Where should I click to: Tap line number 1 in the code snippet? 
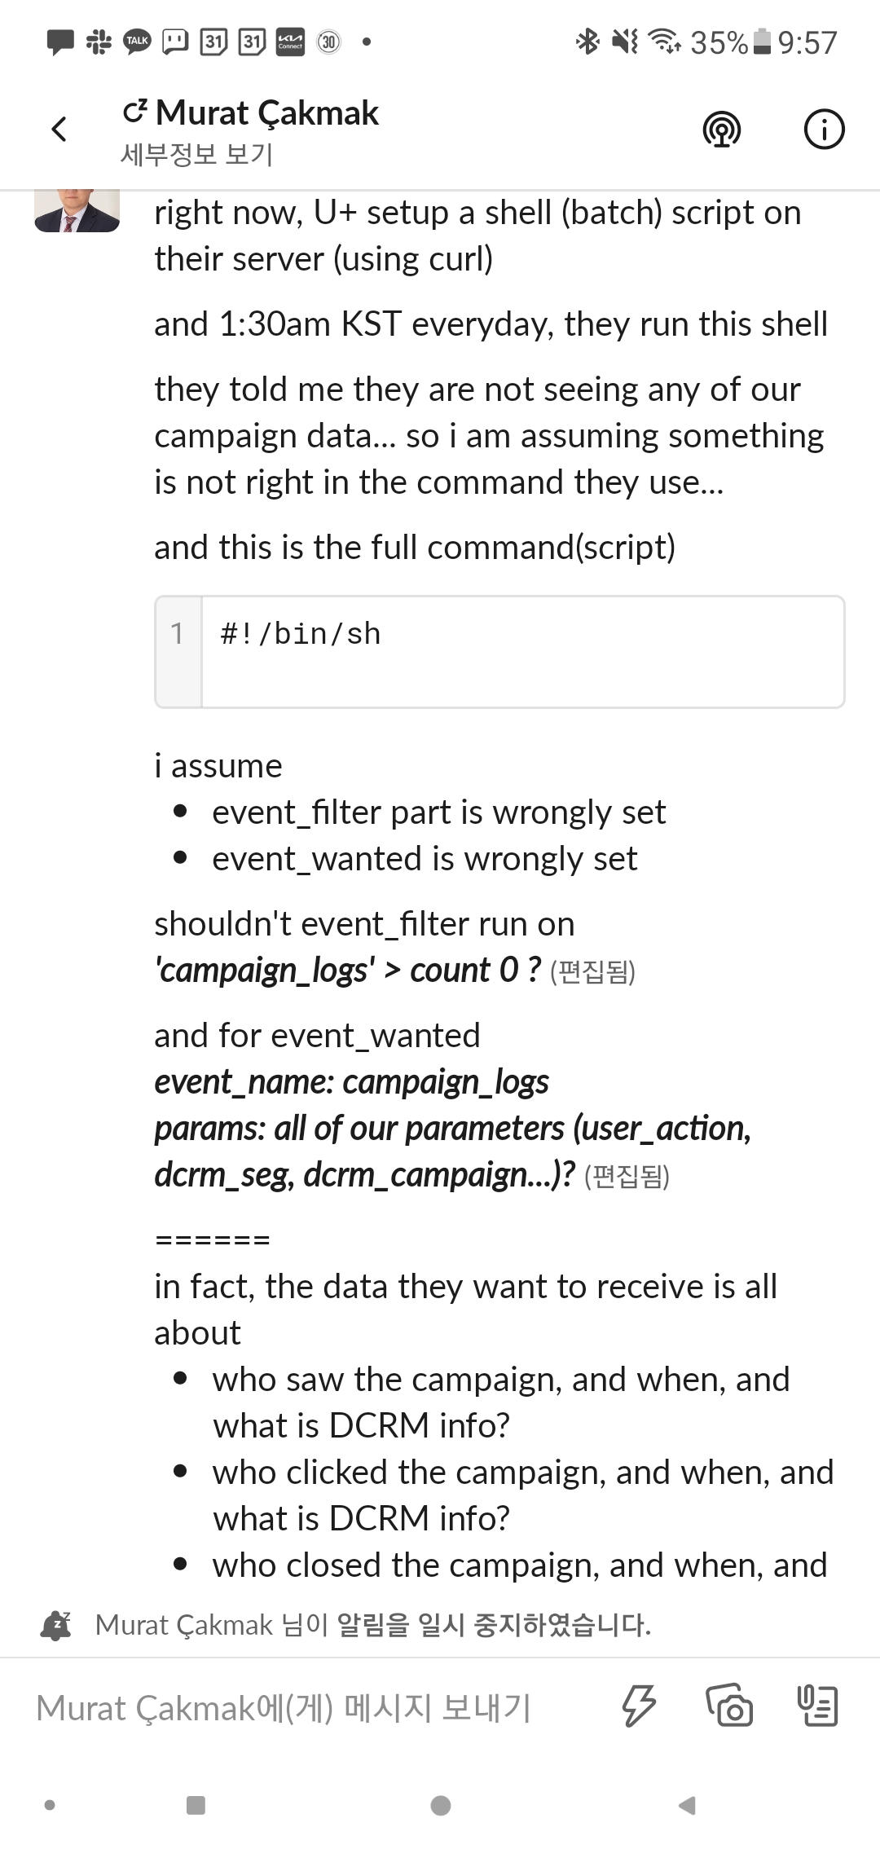click(x=178, y=634)
